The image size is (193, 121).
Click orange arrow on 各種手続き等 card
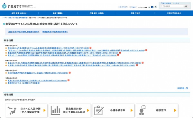click(x=132, y=110)
